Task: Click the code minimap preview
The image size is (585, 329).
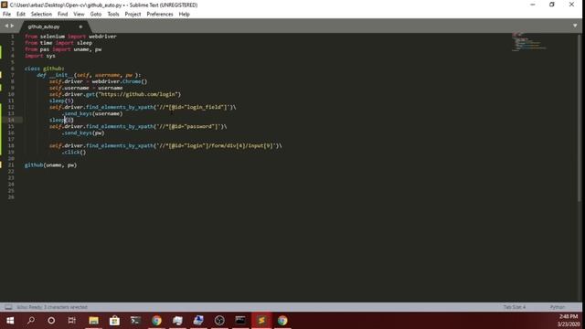Action: pos(529,42)
